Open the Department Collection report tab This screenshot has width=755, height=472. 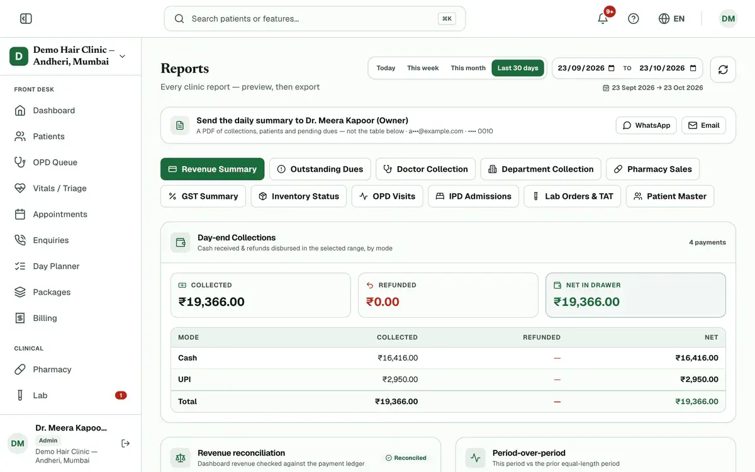pos(540,169)
